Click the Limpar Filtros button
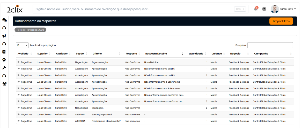 click(x=281, y=21)
